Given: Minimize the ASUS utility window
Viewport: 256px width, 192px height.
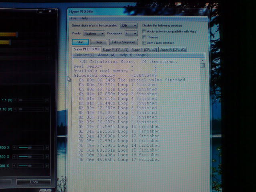Looking at the screenshot, I should [40, 12].
